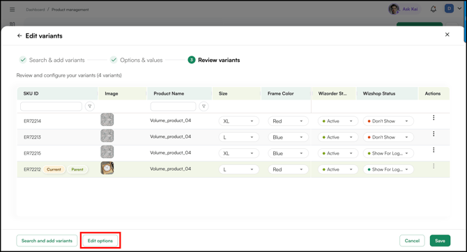Click the notification bell icon
The image size is (467, 252).
[x=434, y=9]
